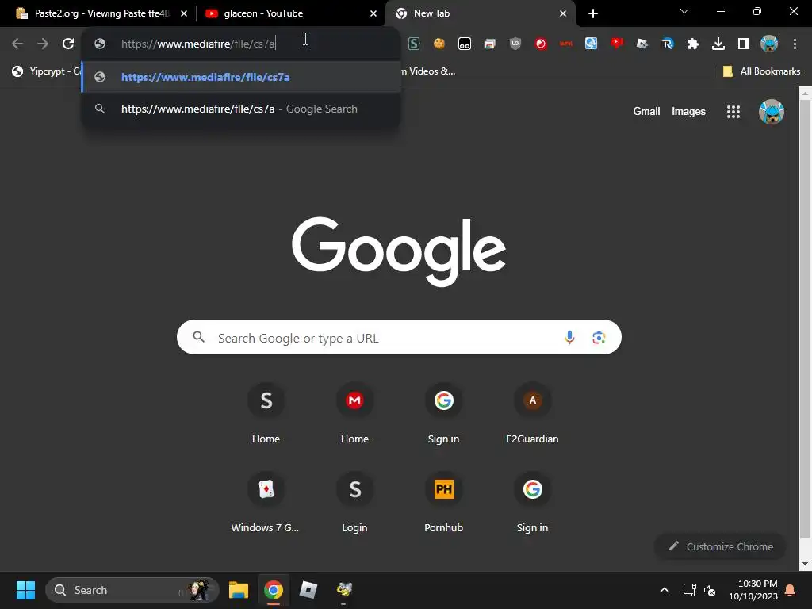Open the cookie editor extension icon

(439, 44)
